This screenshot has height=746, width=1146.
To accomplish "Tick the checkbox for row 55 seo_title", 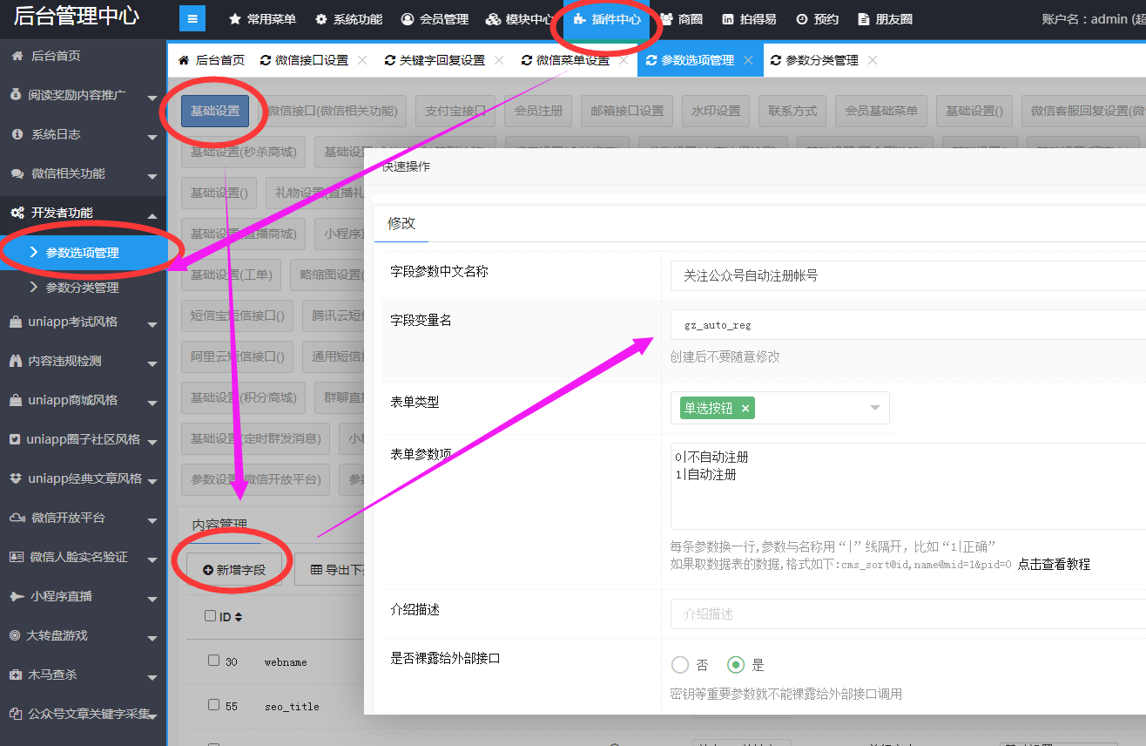I will click(x=213, y=704).
